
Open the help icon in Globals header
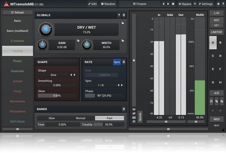pos(119,15)
